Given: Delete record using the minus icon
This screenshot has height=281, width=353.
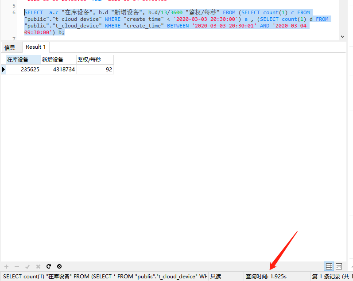Looking at the screenshot, I should click(x=17, y=266).
